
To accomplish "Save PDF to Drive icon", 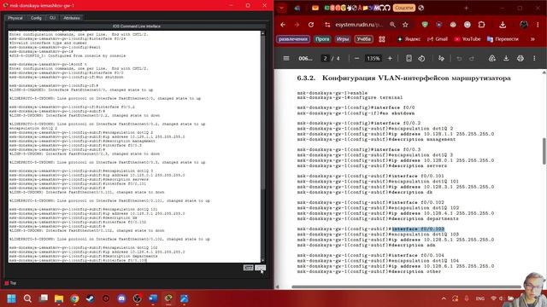I will click(x=492, y=58).
